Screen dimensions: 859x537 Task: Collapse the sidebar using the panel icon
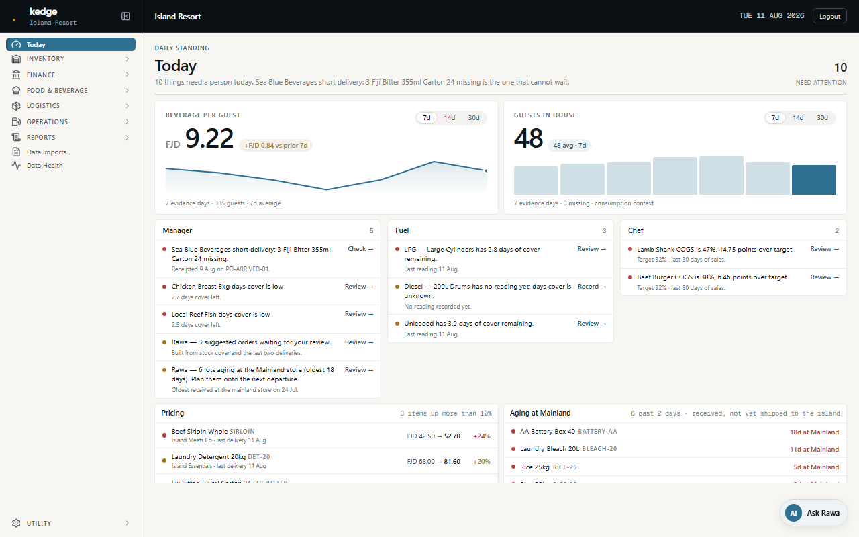tap(125, 16)
